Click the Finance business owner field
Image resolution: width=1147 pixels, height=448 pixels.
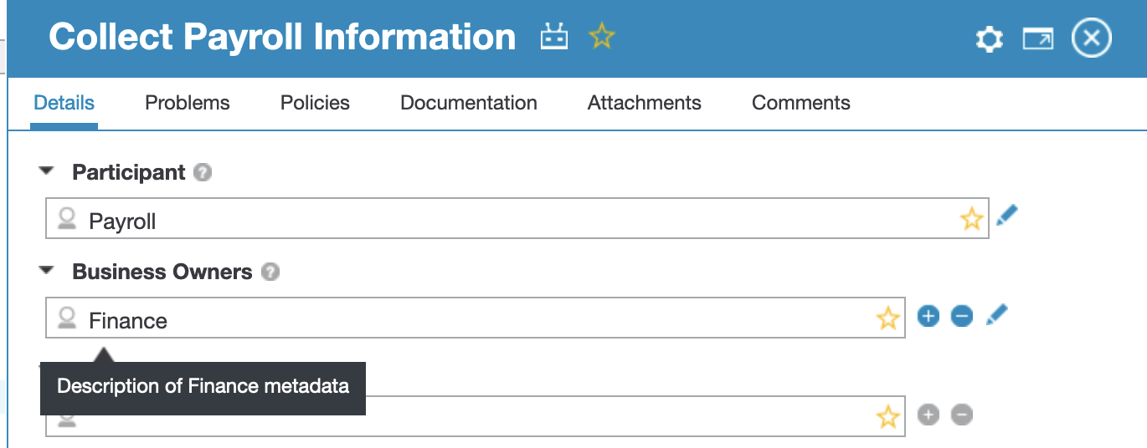pos(469,320)
